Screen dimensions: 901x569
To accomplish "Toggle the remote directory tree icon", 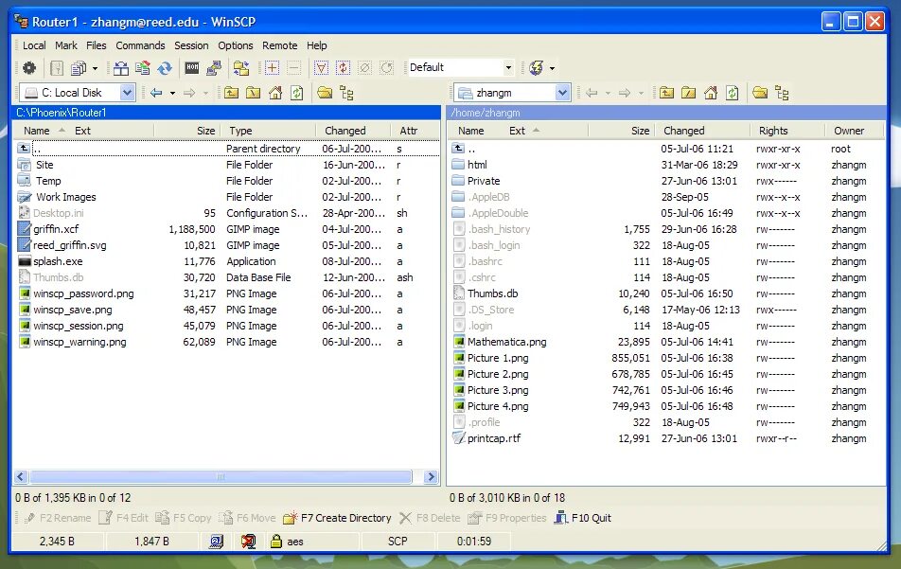I will click(x=782, y=93).
